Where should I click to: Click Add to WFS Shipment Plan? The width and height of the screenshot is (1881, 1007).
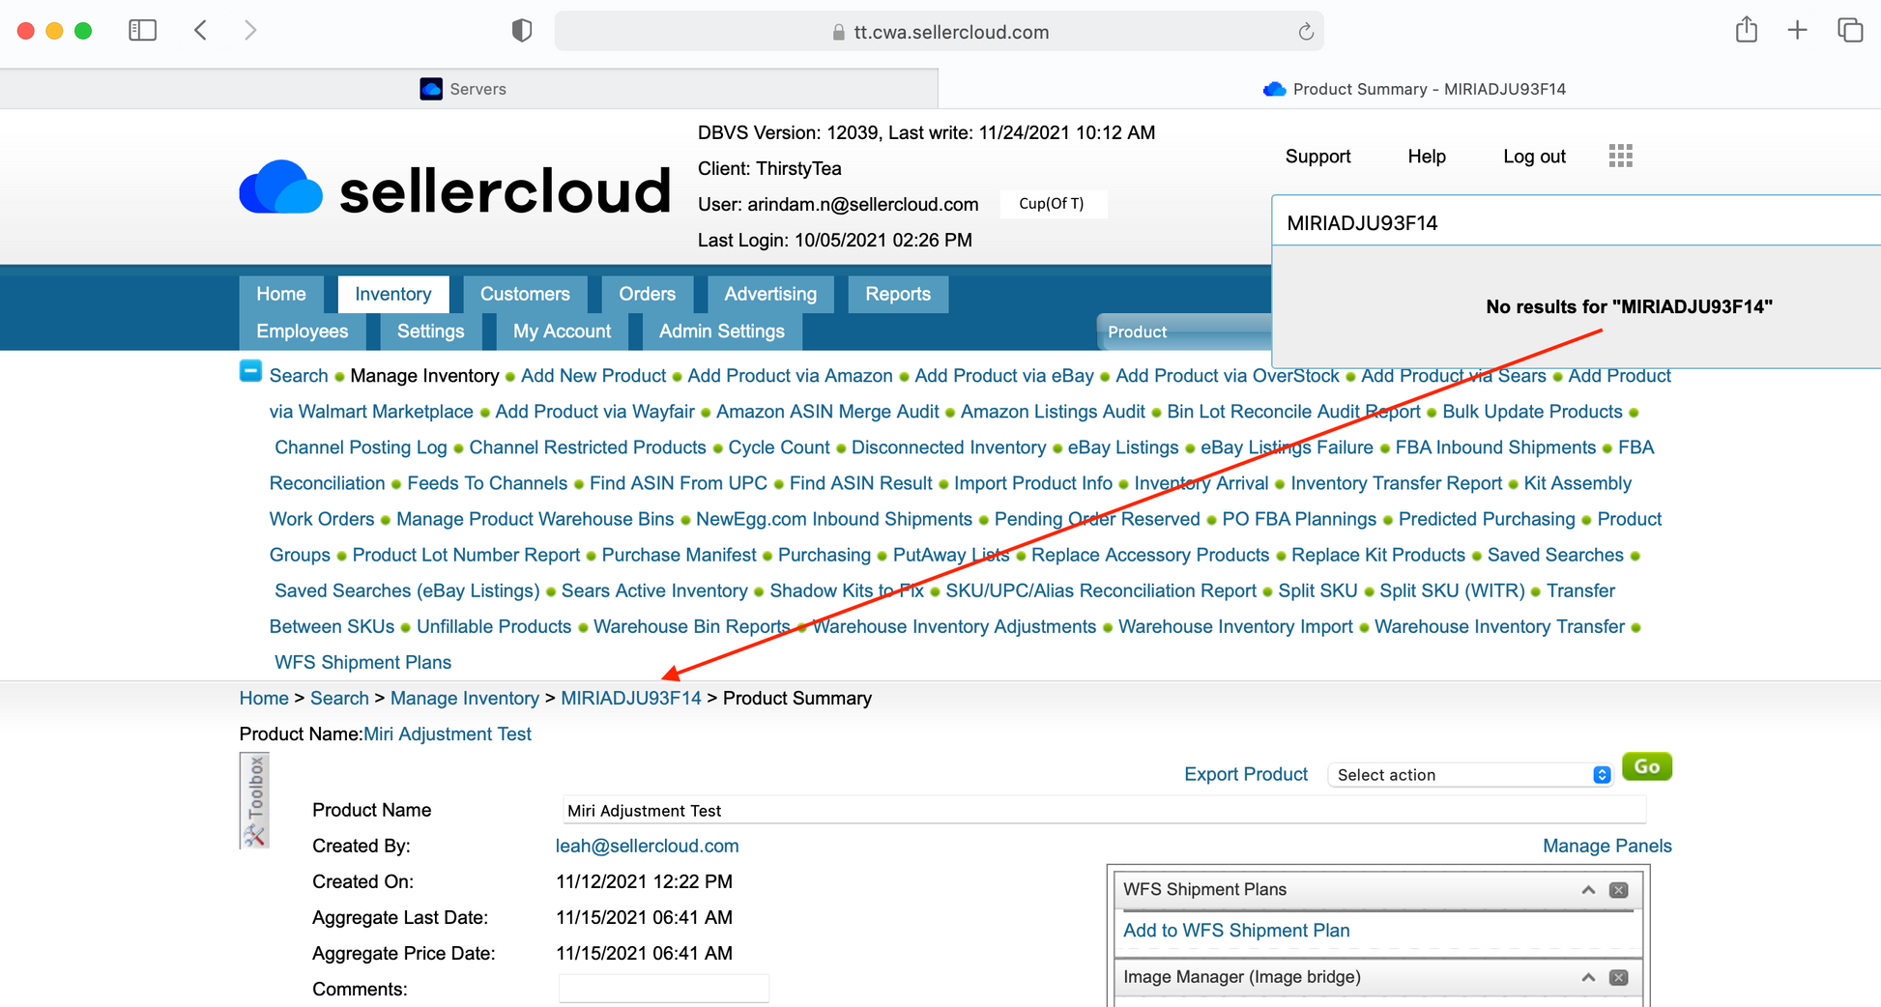pyautogui.click(x=1236, y=931)
